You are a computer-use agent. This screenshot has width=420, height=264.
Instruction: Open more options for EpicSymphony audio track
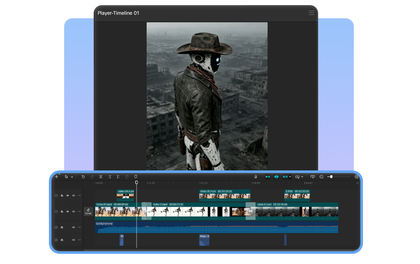pyautogui.click(x=79, y=227)
